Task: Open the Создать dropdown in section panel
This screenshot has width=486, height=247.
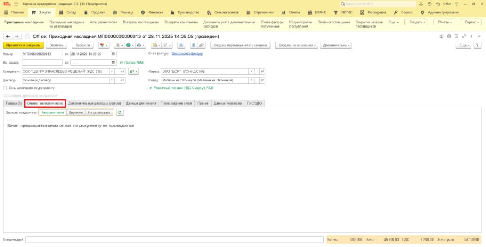Action: tap(416, 22)
